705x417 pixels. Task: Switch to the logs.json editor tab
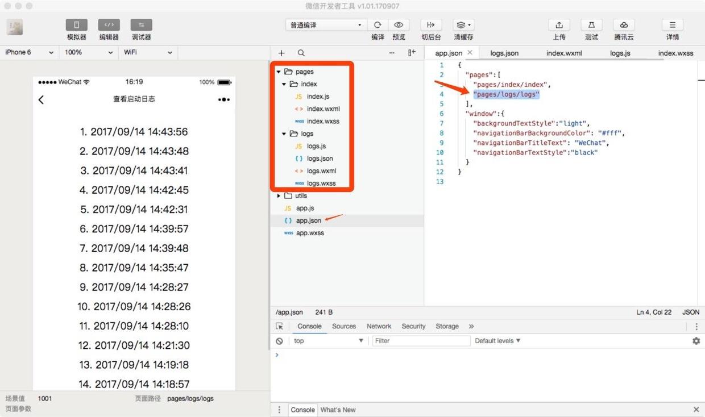tap(504, 53)
